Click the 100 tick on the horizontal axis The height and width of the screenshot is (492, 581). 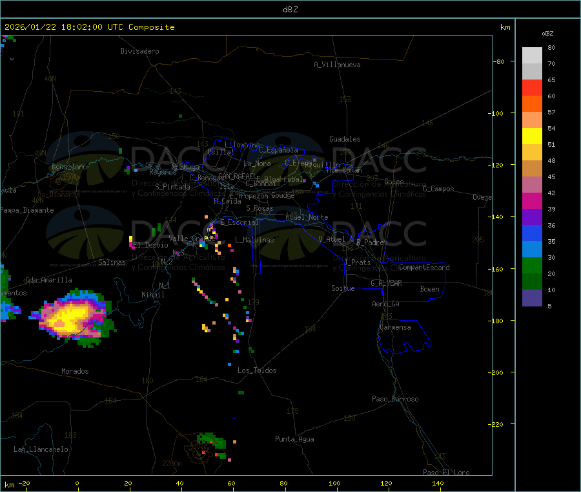click(334, 483)
